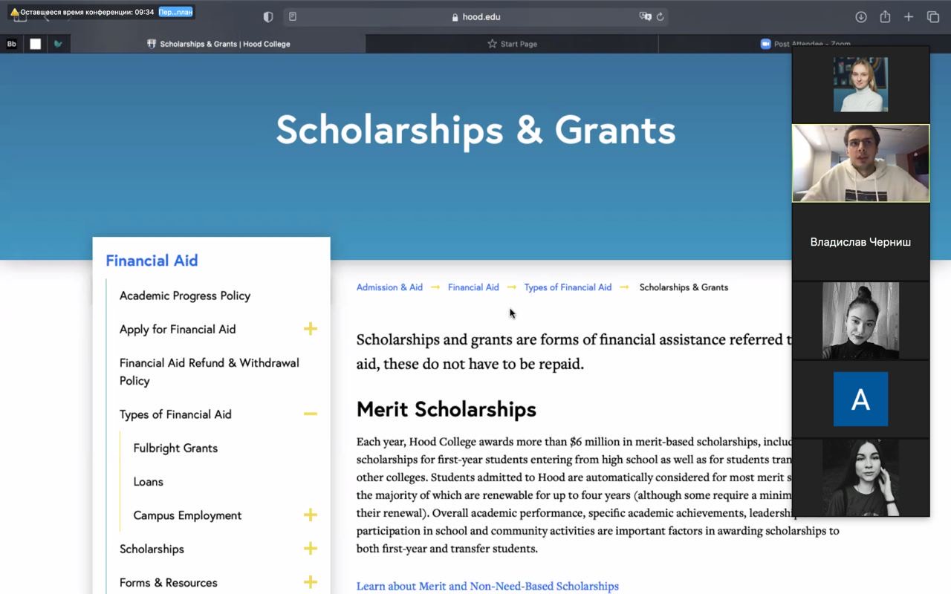Expand the Campus Employment submenu
Image resolution: width=951 pixels, height=594 pixels.
(x=311, y=515)
